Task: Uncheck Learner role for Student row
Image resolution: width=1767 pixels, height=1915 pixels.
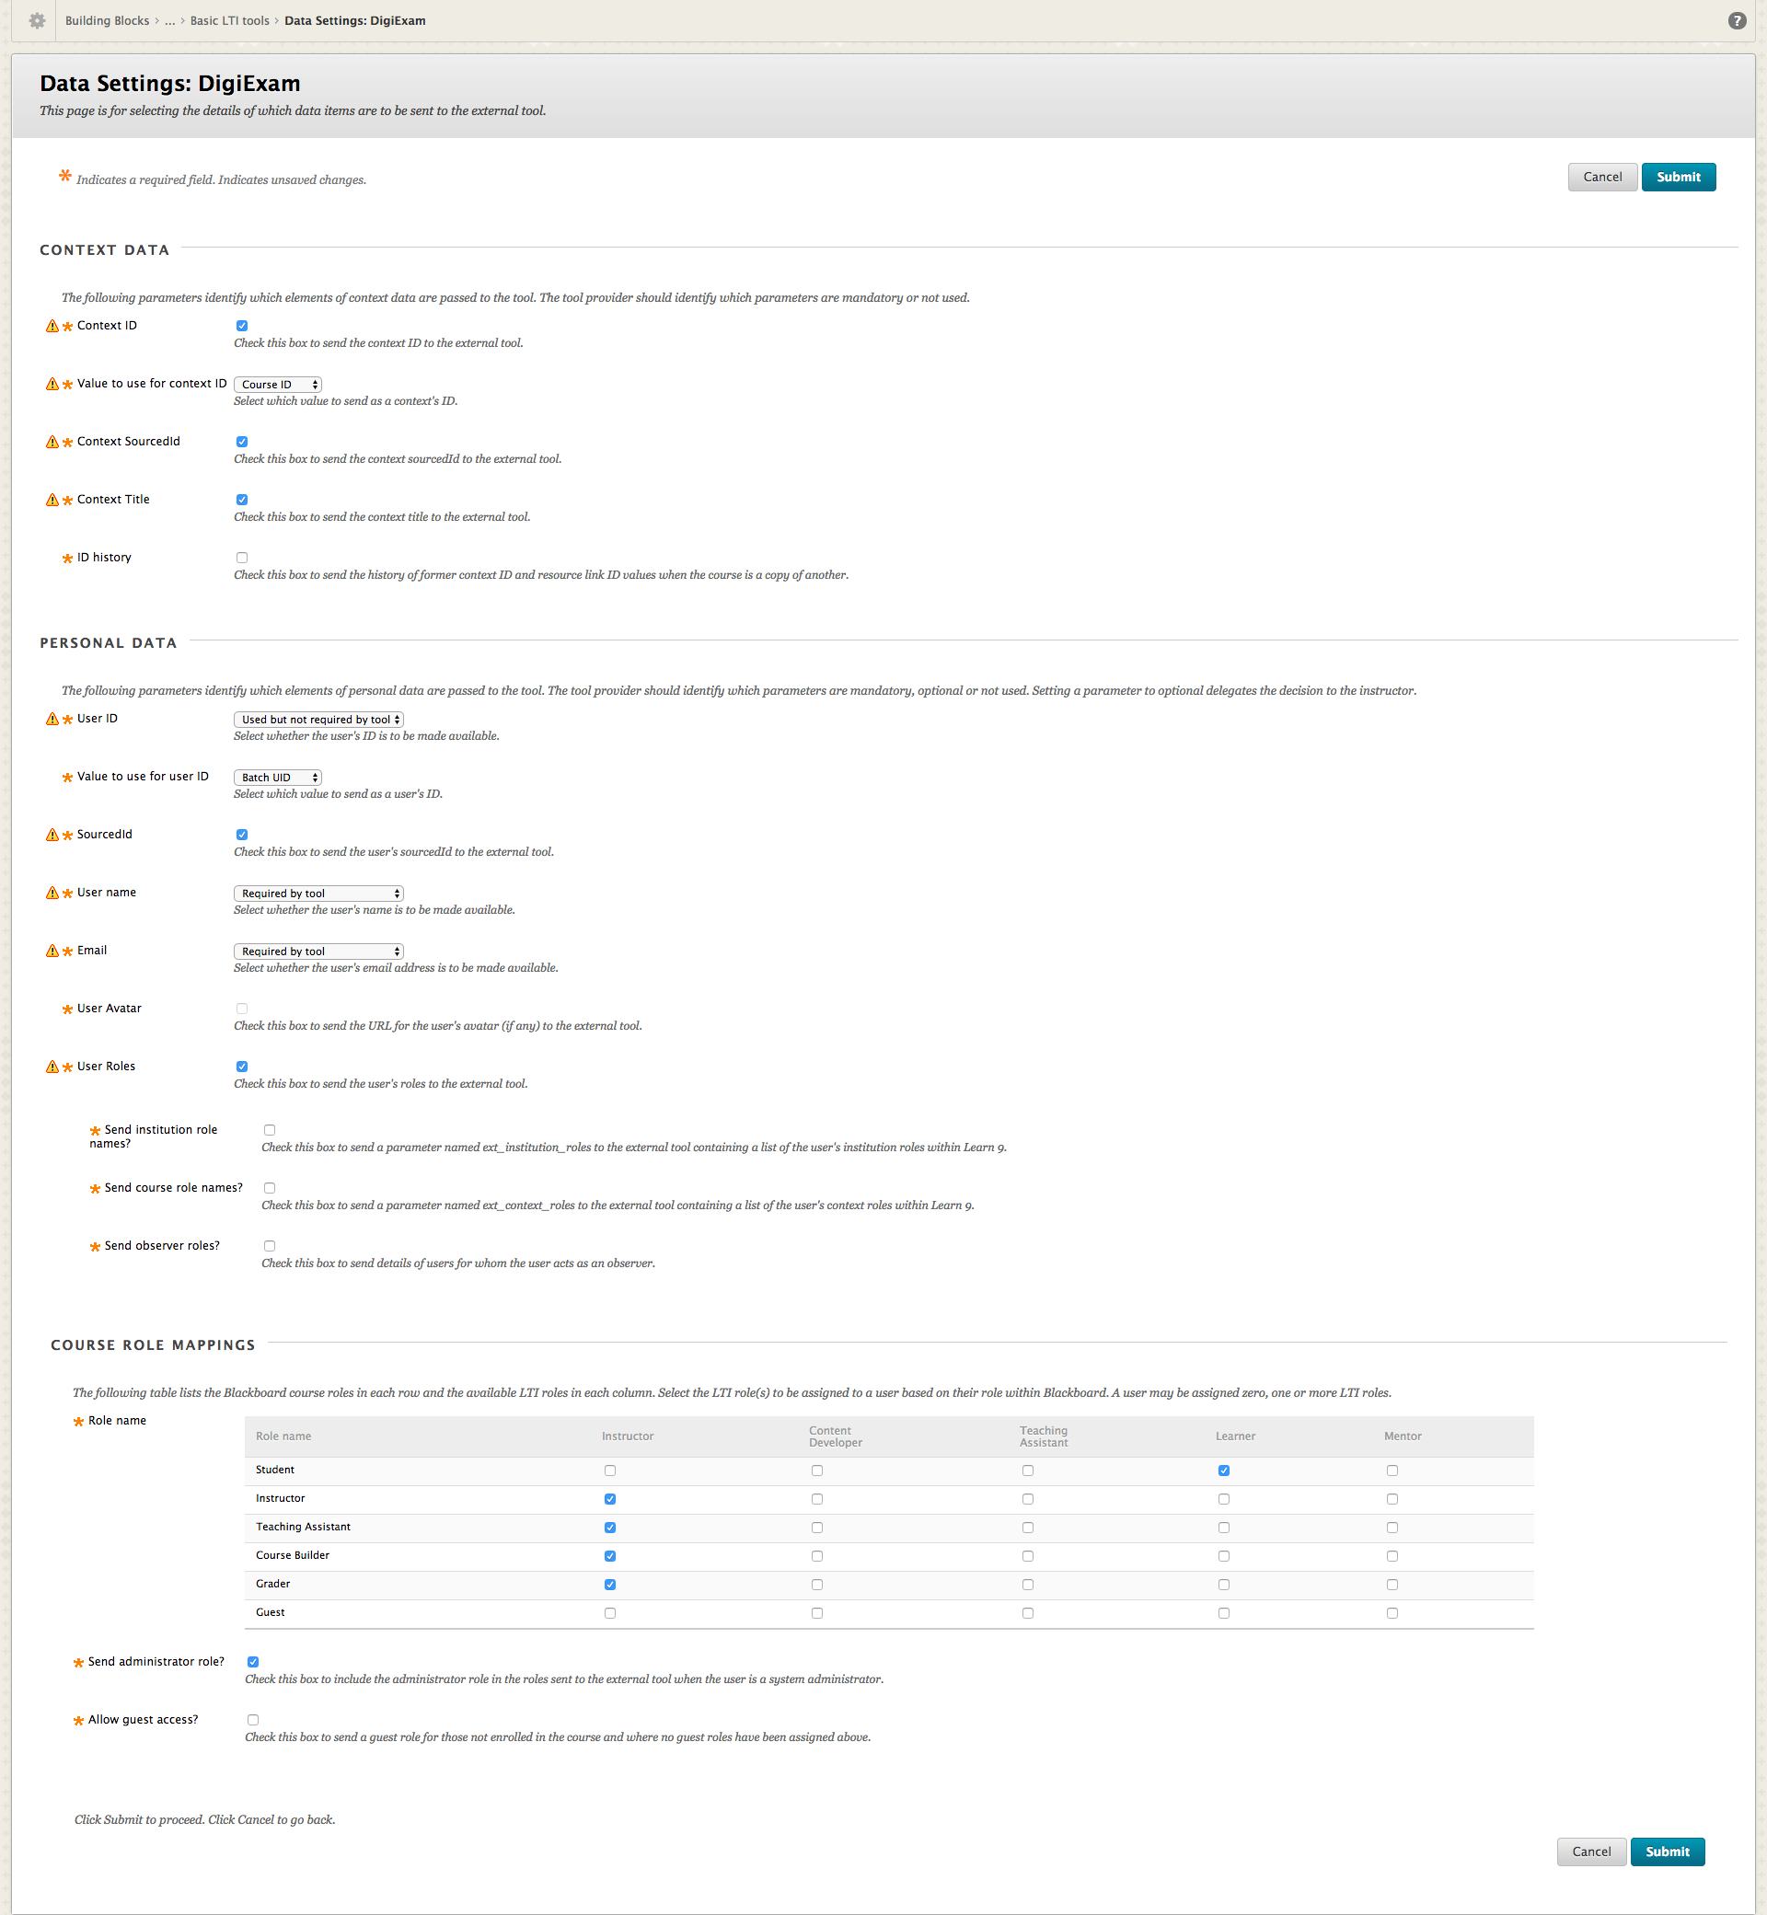Action: click(x=1224, y=1471)
